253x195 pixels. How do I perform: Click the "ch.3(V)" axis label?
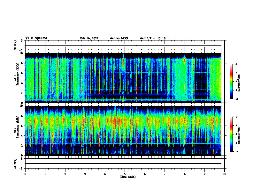pyautogui.click(x=15, y=163)
